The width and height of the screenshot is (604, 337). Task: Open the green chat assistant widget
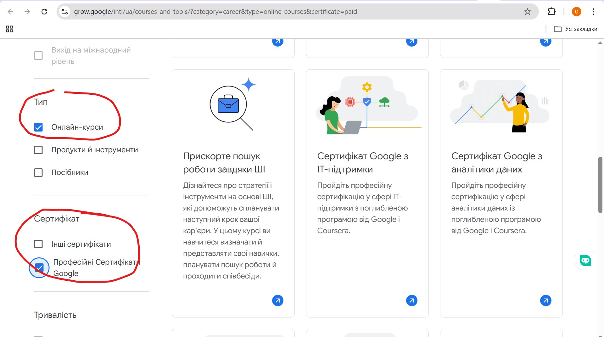tap(585, 261)
